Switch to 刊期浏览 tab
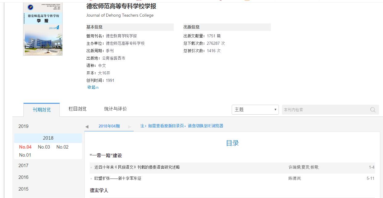This screenshot has height=198, width=383. tap(42, 110)
